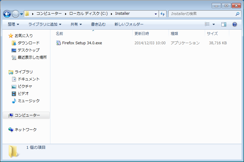
Task: Click Installer segment in address bar
Action: [122, 14]
